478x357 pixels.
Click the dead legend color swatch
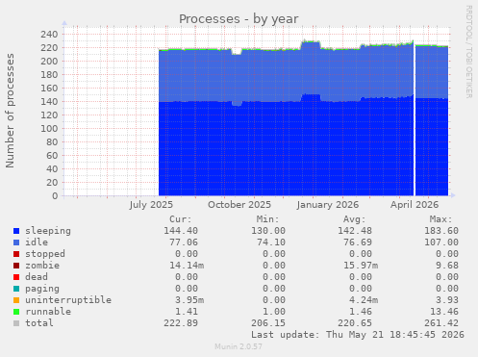[16, 277]
